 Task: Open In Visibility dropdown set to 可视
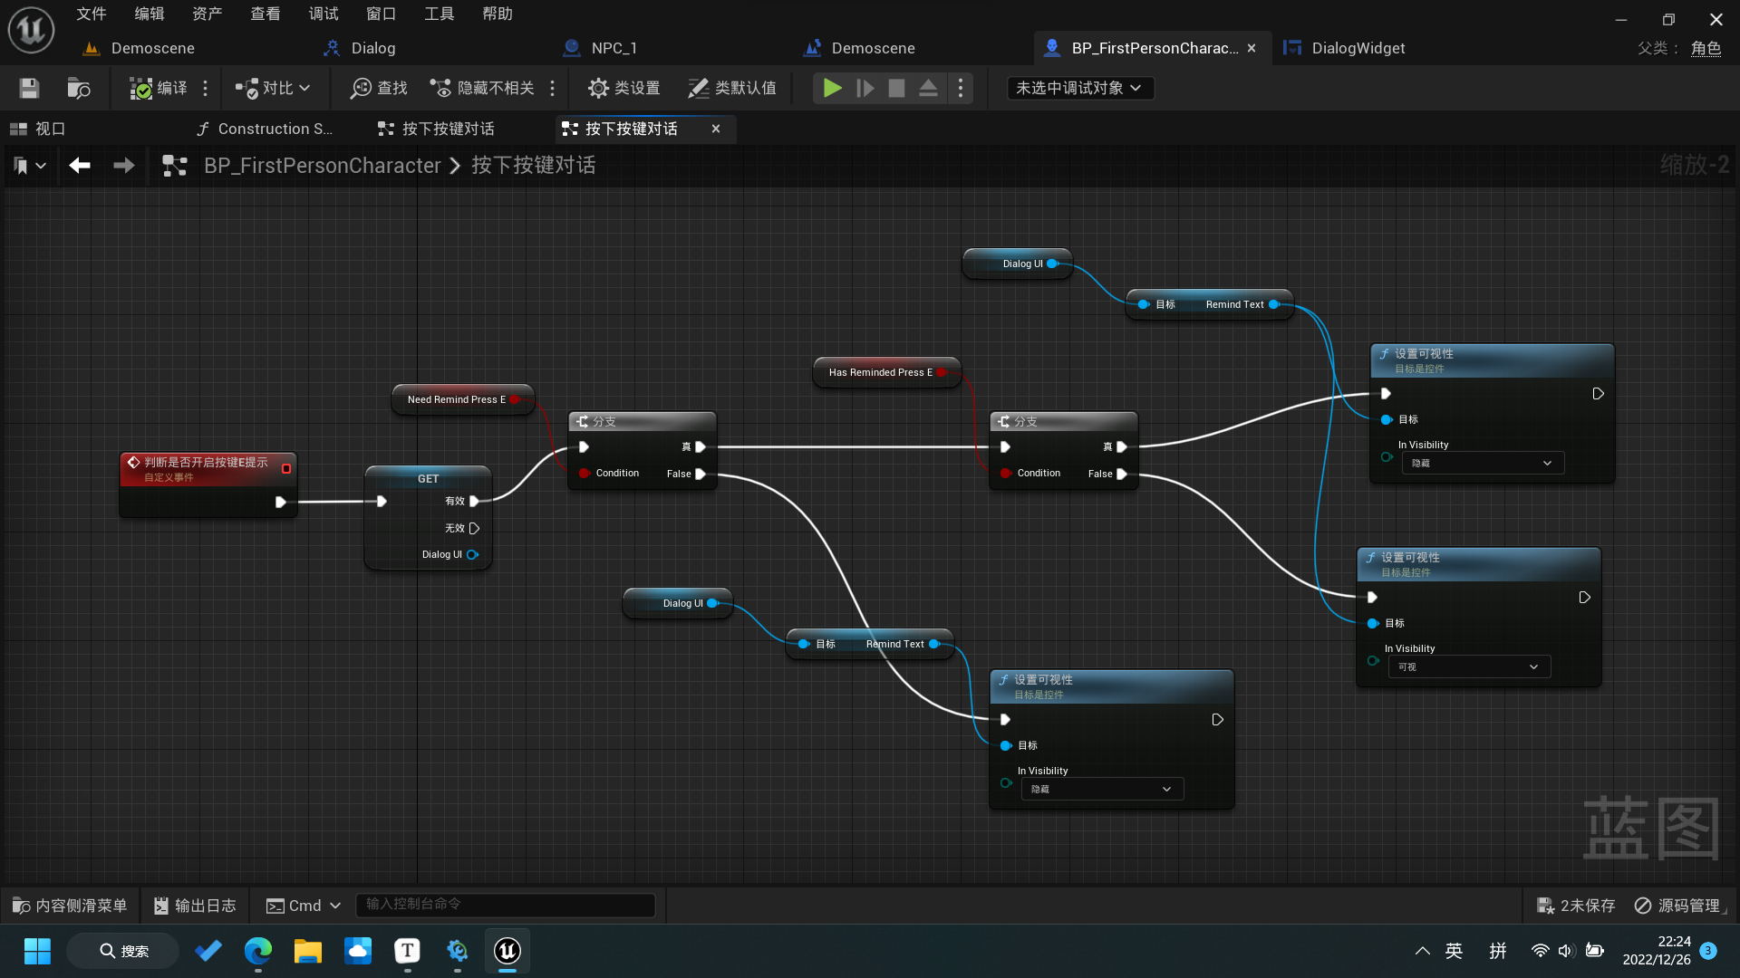click(x=1468, y=666)
